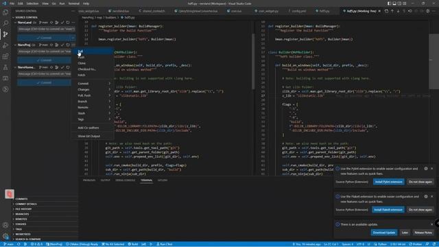
Task: Choose Clone in the context menu
Action: (93, 63)
